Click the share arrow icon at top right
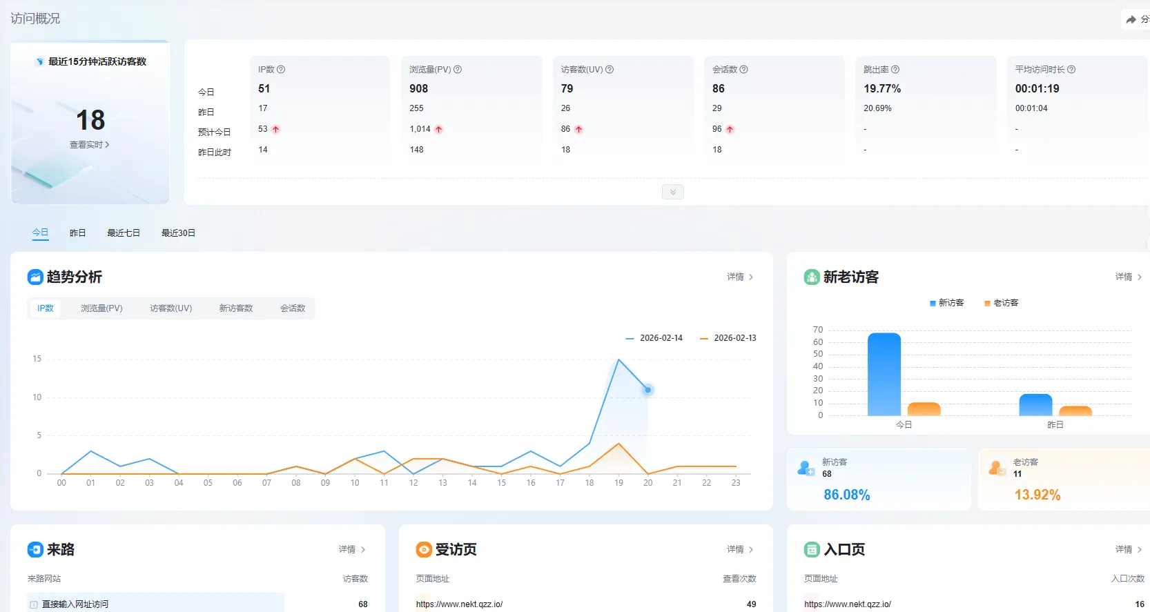This screenshot has width=1150, height=612. click(x=1131, y=20)
